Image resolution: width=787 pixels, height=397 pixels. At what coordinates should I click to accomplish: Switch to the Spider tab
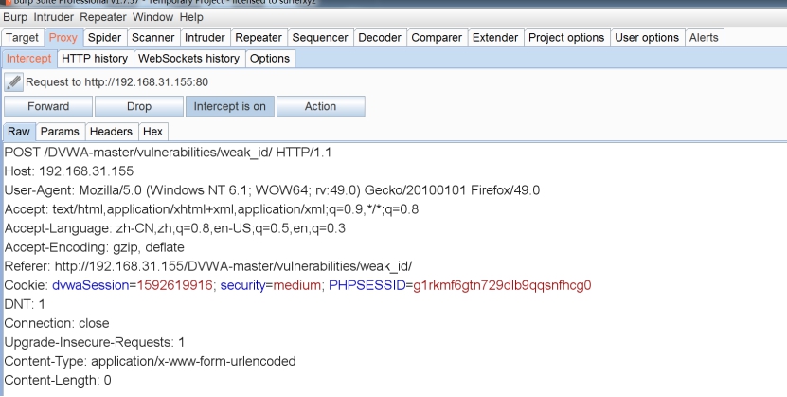[104, 38]
